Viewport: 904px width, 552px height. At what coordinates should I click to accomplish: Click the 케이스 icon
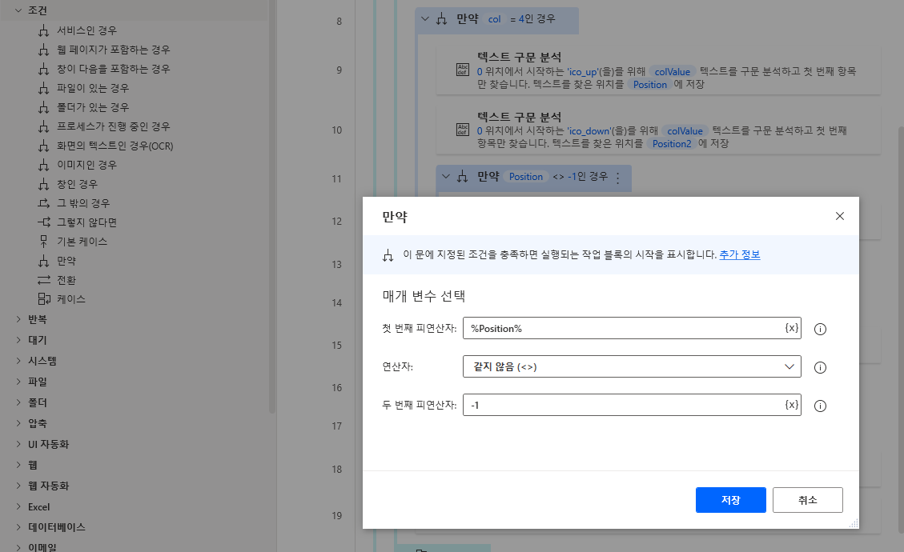[x=44, y=299]
